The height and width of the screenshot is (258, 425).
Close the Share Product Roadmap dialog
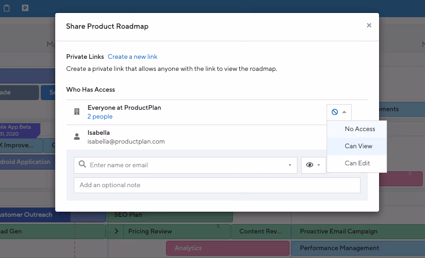click(x=369, y=25)
